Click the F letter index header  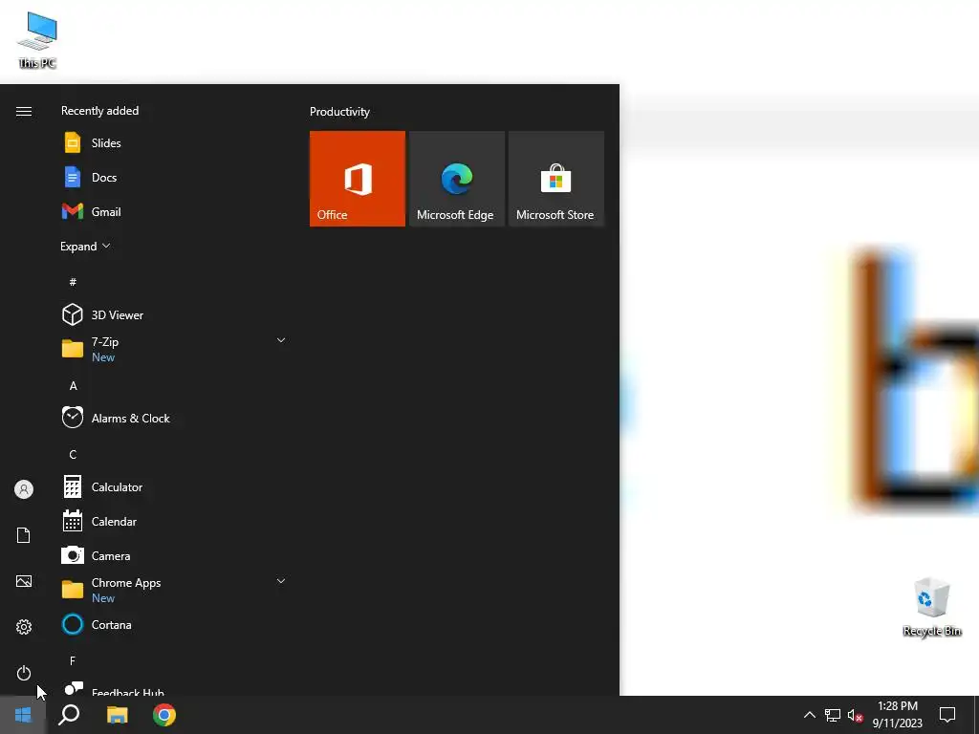(73, 660)
